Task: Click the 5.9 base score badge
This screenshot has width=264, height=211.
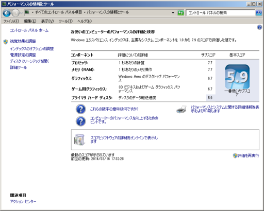Action: tap(237, 77)
